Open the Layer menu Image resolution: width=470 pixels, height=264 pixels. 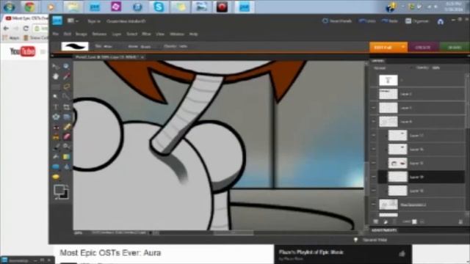point(117,34)
